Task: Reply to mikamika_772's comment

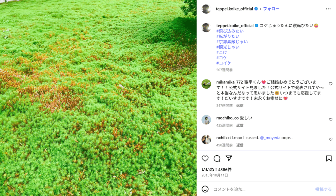Action: coord(240,105)
